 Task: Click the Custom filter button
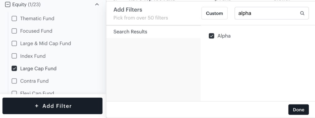coord(214,13)
